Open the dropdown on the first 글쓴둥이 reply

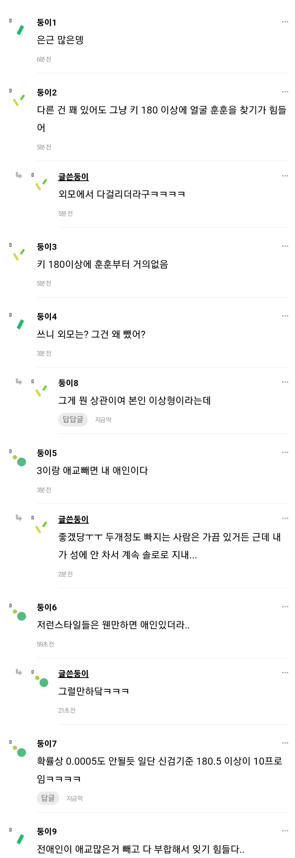tap(285, 176)
